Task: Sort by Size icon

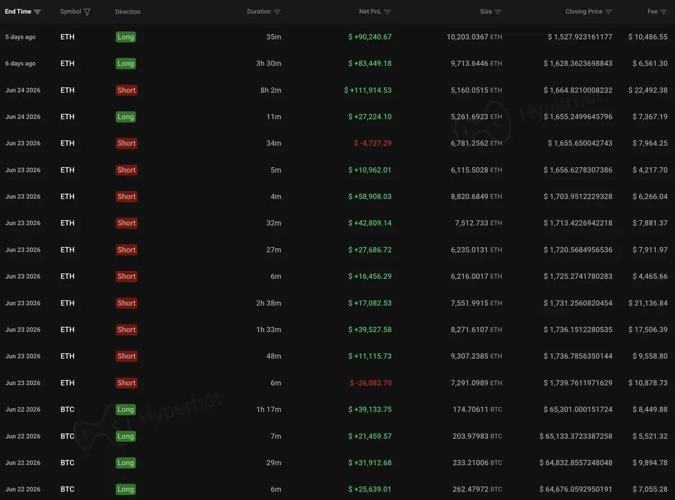Action: tap(498, 12)
